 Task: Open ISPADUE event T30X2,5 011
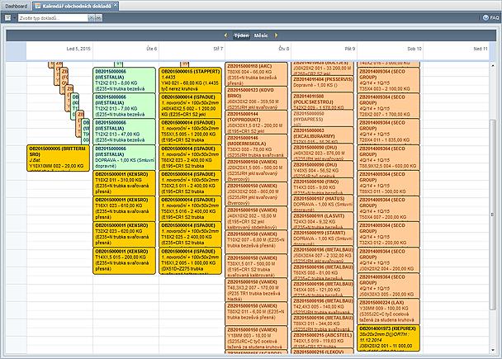click(x=190, y=183)
